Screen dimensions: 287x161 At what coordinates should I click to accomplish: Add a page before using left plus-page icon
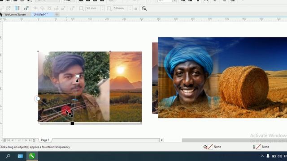click(x=4, y=140)
